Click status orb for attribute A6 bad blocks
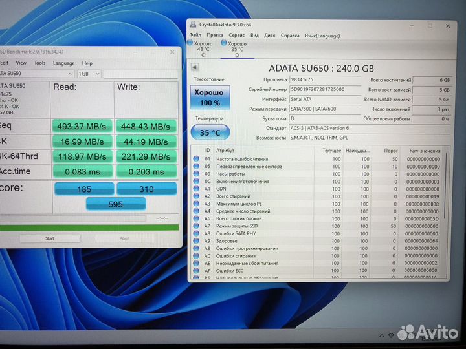 196,218
